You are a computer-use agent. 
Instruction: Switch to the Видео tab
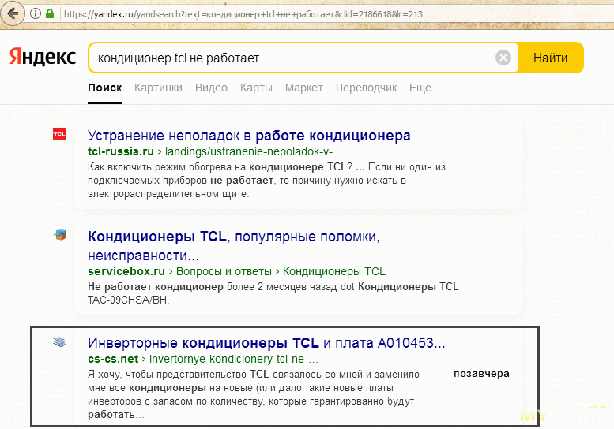[211, 88]
